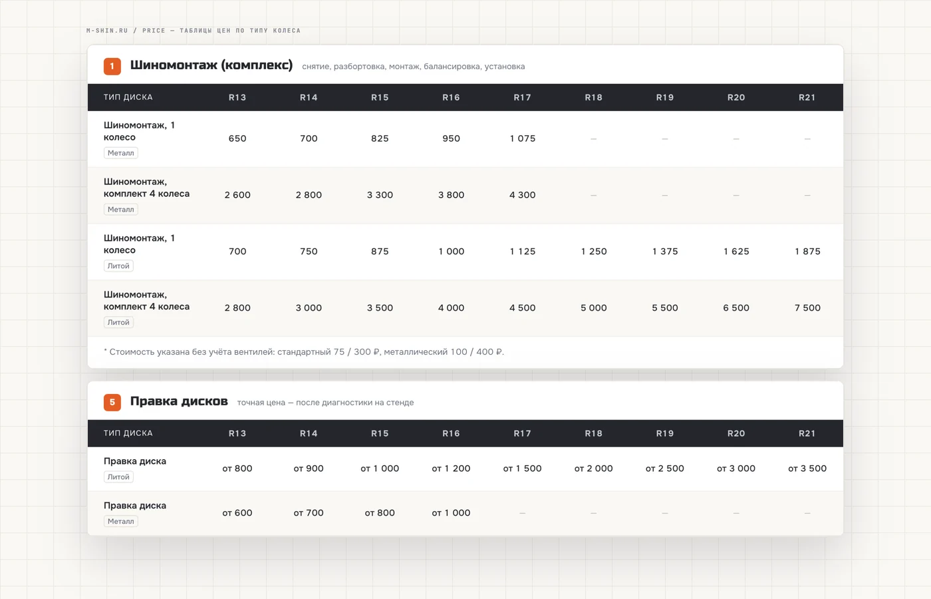
Task: Click the R21 column header in Шиномонтаж table
Action: pos(807,97)
